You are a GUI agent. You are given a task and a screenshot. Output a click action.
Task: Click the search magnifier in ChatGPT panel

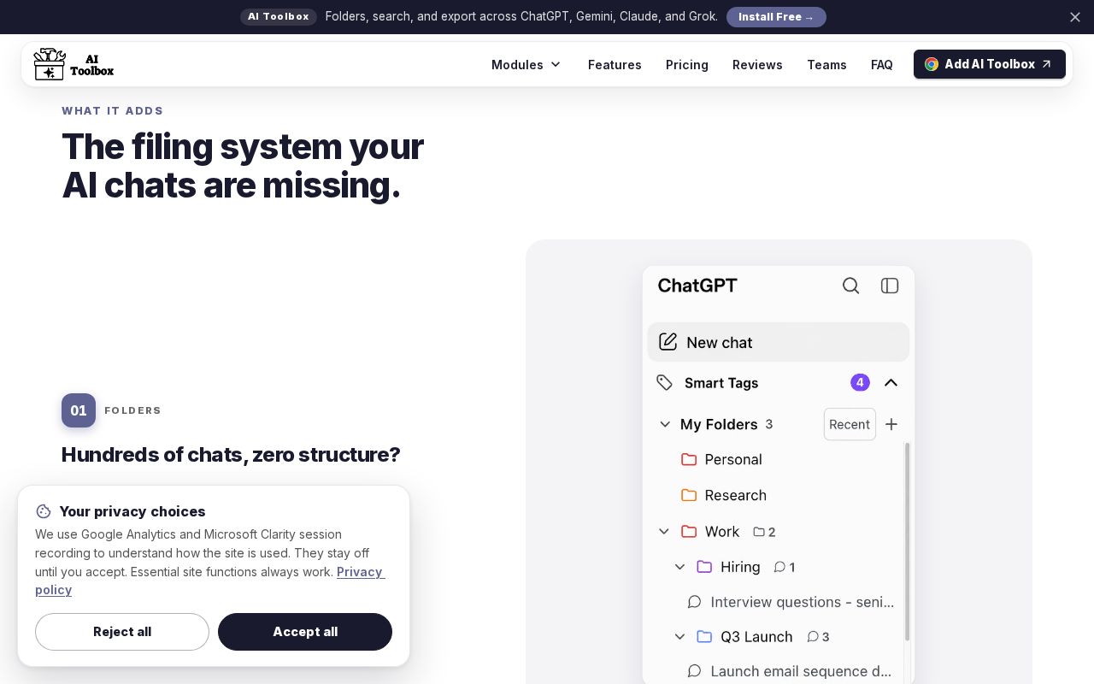[850, 286]
